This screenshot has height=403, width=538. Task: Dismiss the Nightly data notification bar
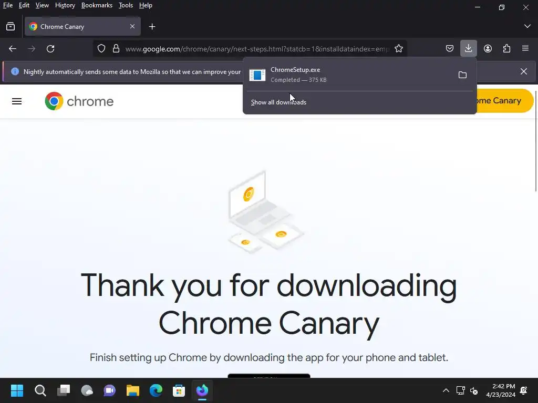pyautogui.click(x=524, y=71)
